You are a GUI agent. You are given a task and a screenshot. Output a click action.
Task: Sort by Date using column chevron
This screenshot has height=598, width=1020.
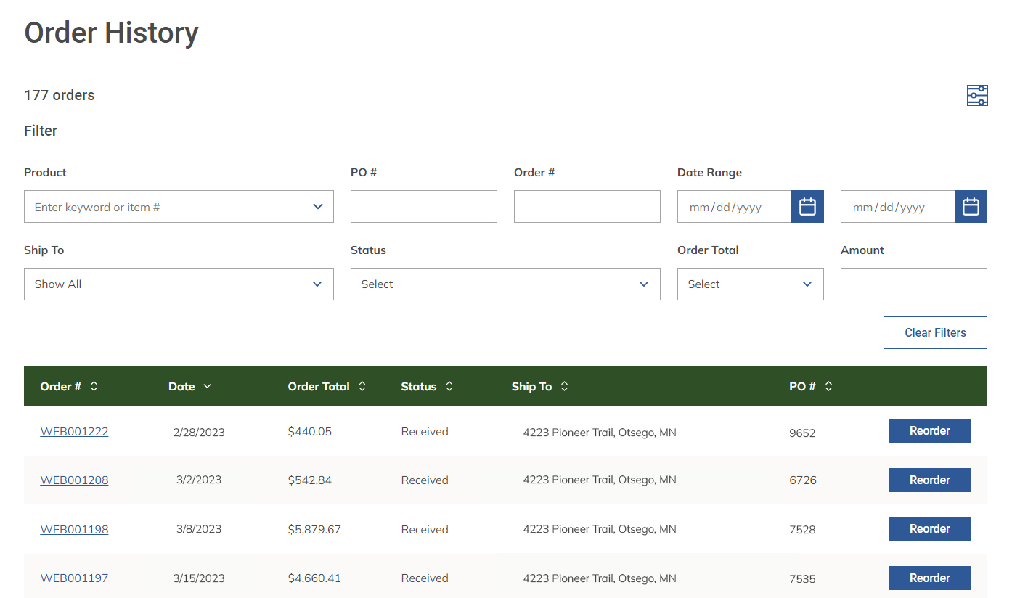point(207,387)
